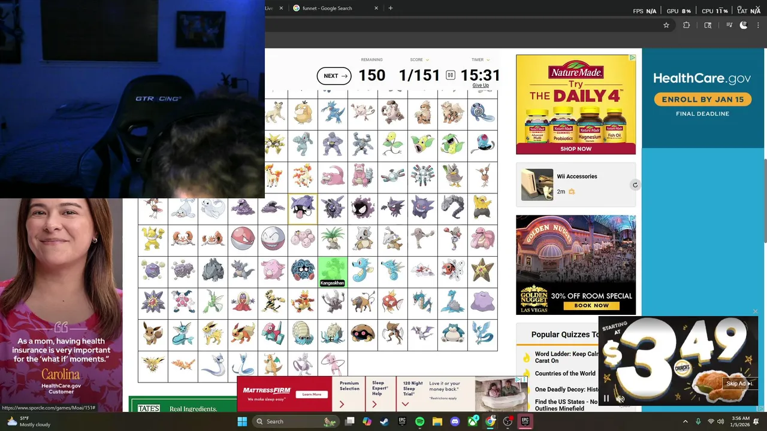Image resolution: width=767 pixels, height=431 pixels.
Task: Click the Bellsprout cell
Action: (392, 145)
